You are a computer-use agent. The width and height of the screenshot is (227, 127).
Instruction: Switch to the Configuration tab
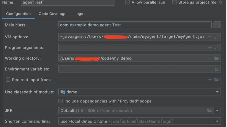tap(18, 14)
